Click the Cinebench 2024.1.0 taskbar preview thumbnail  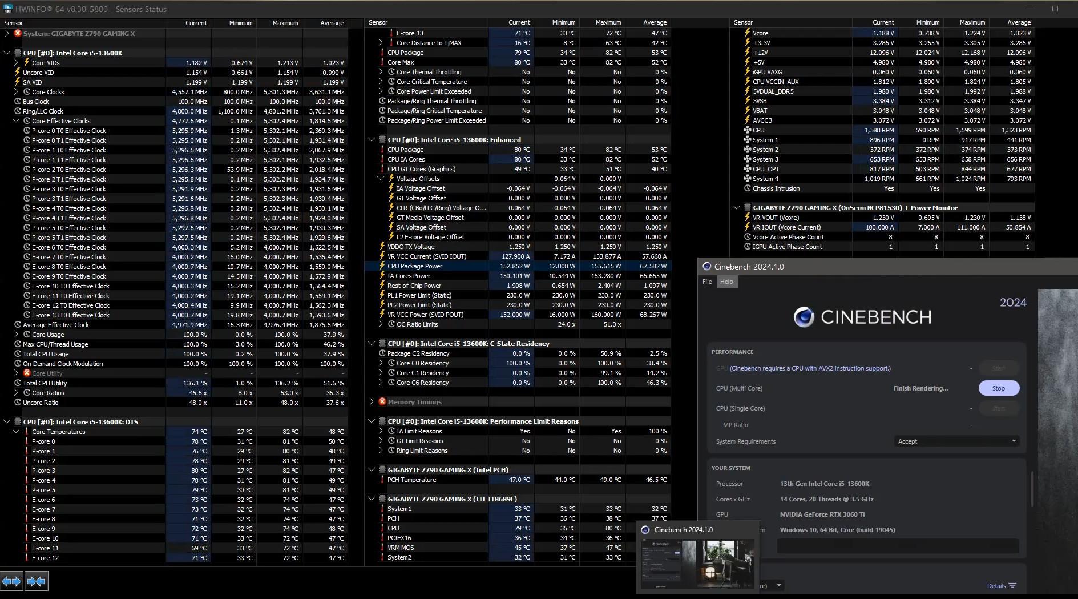pyautogui.click(x=697, y=564)
